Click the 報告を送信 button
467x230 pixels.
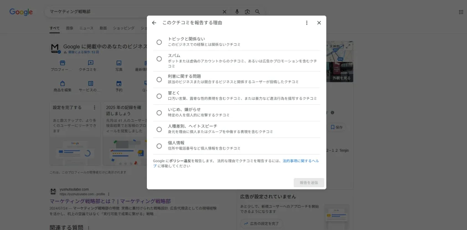point(309,183)
